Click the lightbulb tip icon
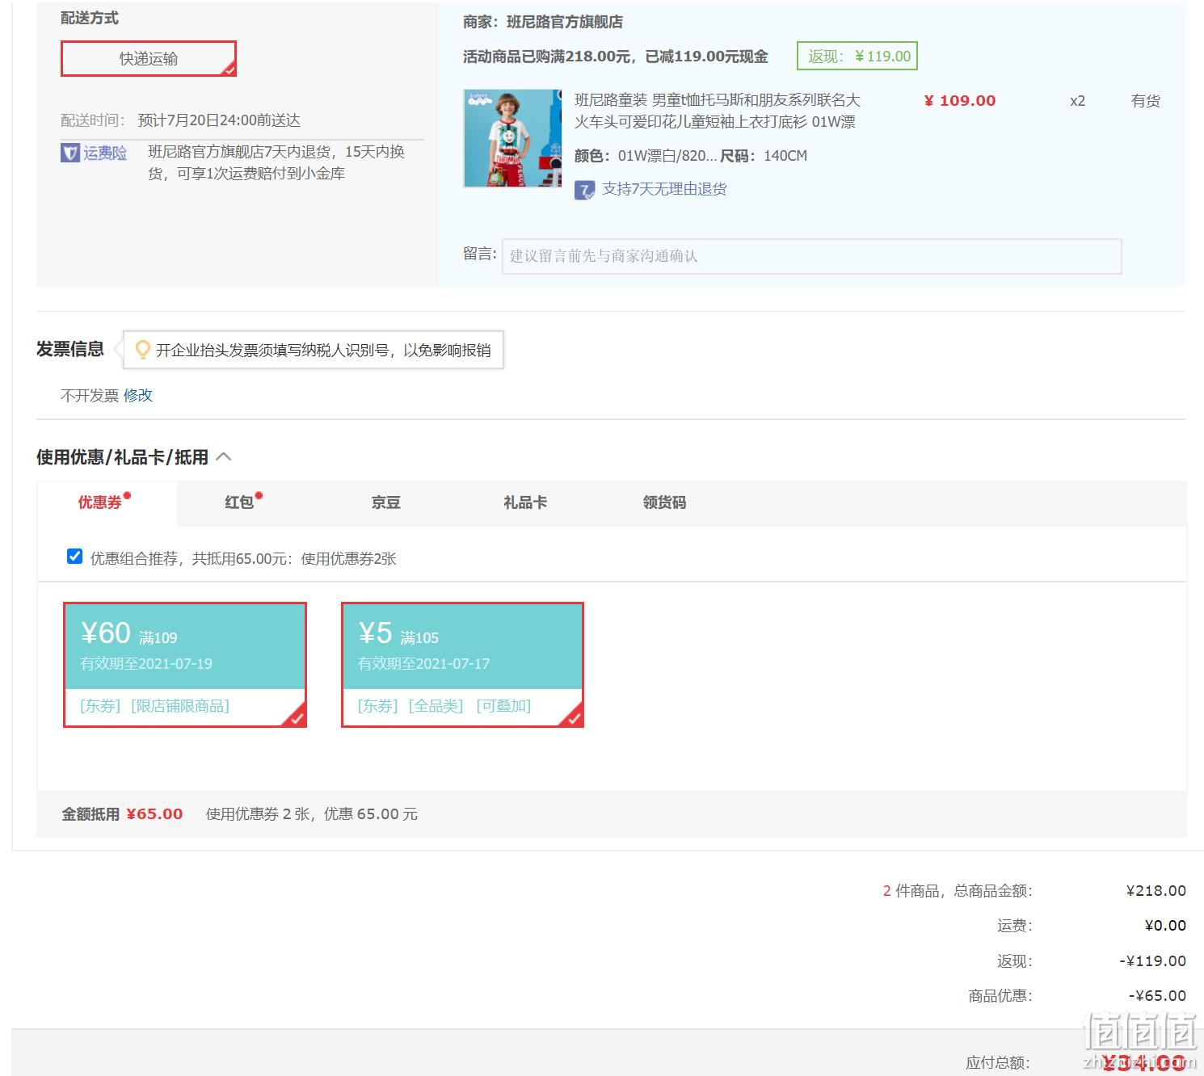Viewport: 1204px width, 1076px height. tap(142, 350)
